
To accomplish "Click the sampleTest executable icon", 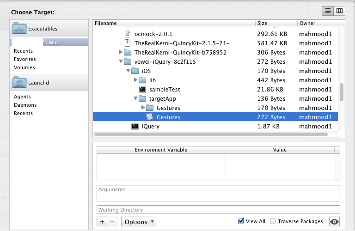I will tap(142, 89).
